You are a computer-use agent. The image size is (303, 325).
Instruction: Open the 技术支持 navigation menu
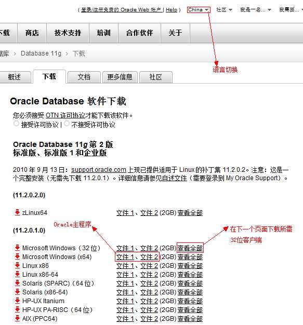pos(68,33)
